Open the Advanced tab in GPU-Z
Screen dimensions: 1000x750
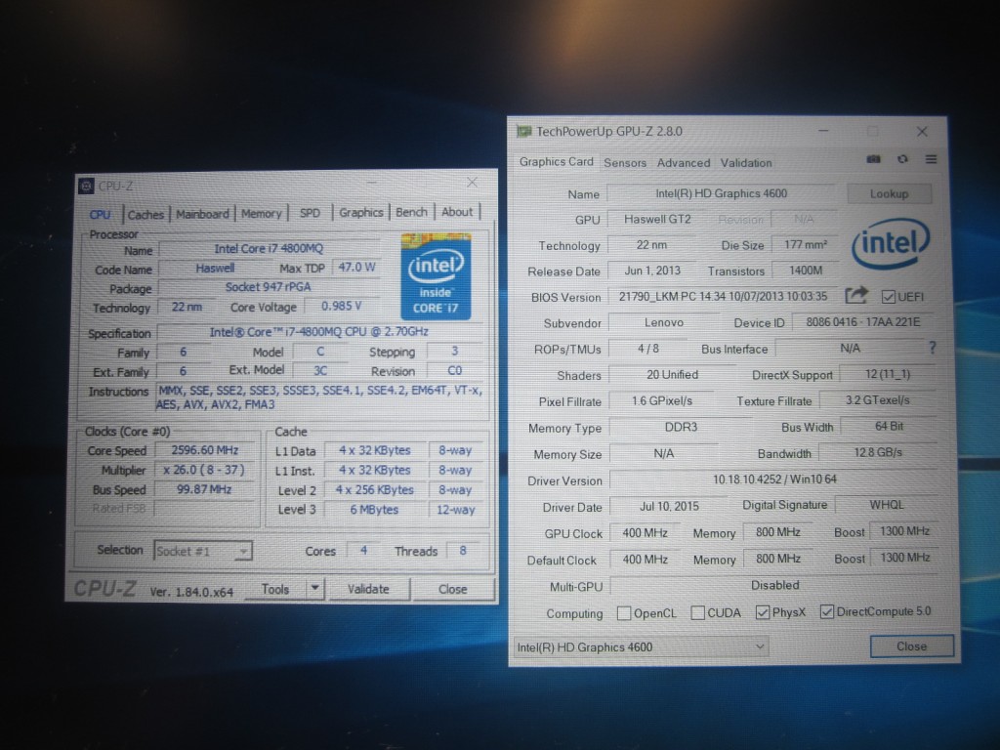[683, 163]
